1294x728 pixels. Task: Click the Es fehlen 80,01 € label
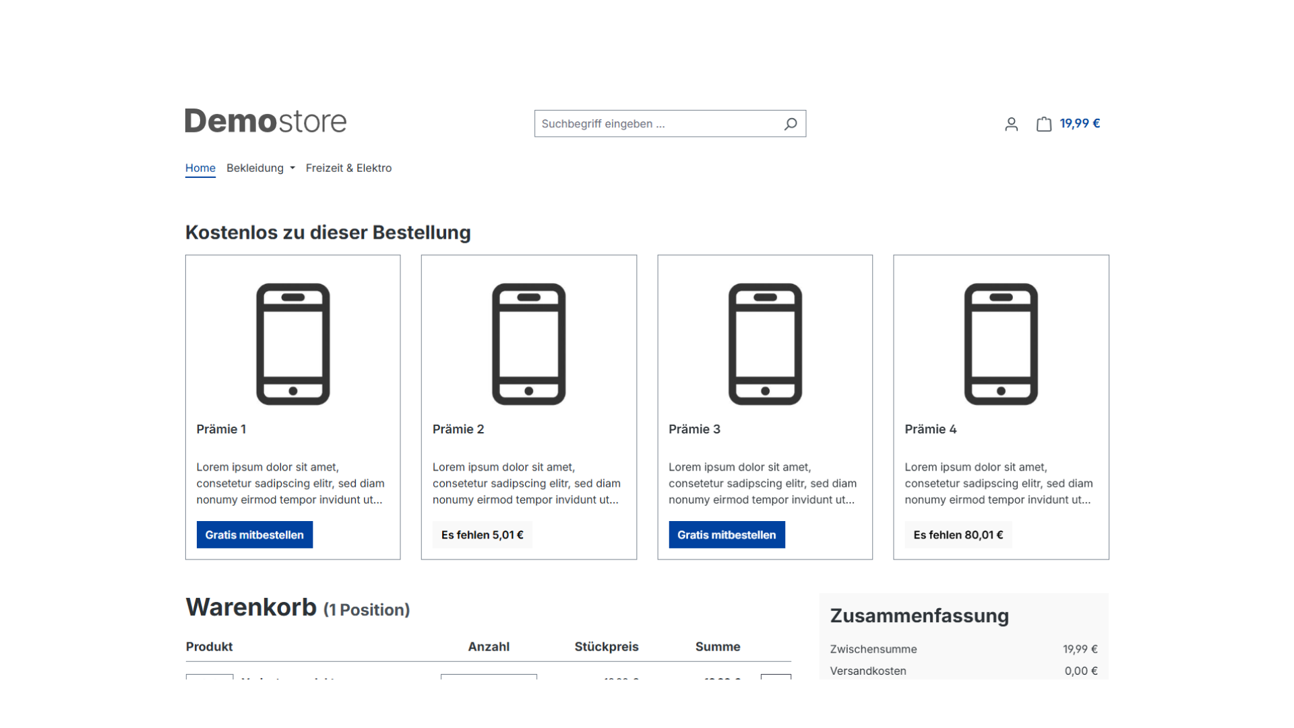click(958, 535)
